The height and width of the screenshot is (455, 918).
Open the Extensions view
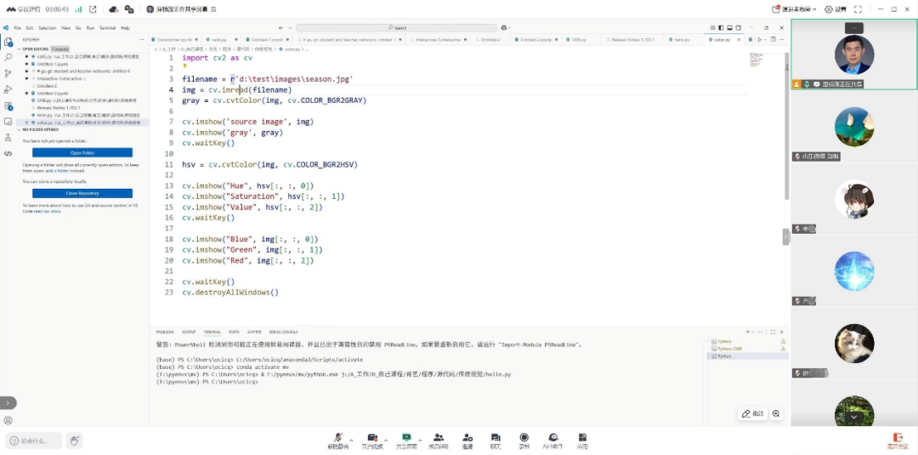[x=8, y=106]
